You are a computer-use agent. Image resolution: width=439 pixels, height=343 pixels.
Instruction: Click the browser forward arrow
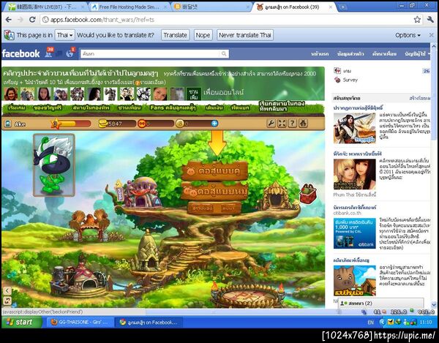[20, 20]
